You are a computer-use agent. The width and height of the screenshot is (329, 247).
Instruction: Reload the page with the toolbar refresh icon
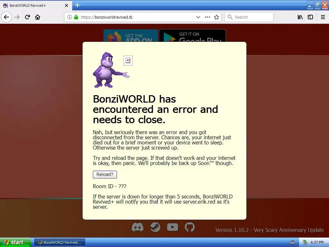[x=27, y=17]
